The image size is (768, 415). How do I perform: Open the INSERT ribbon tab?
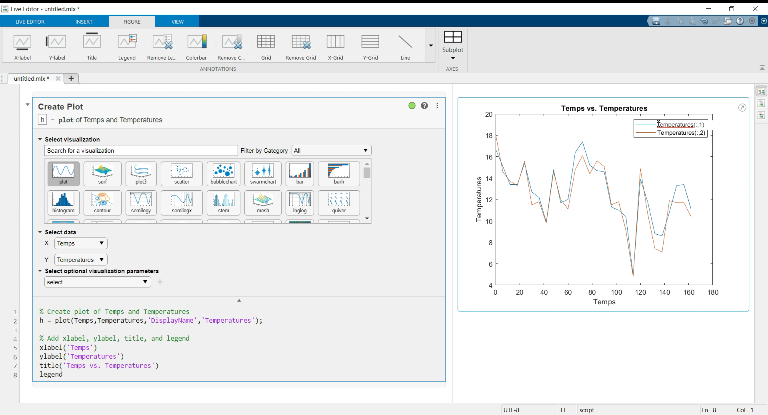84,22
